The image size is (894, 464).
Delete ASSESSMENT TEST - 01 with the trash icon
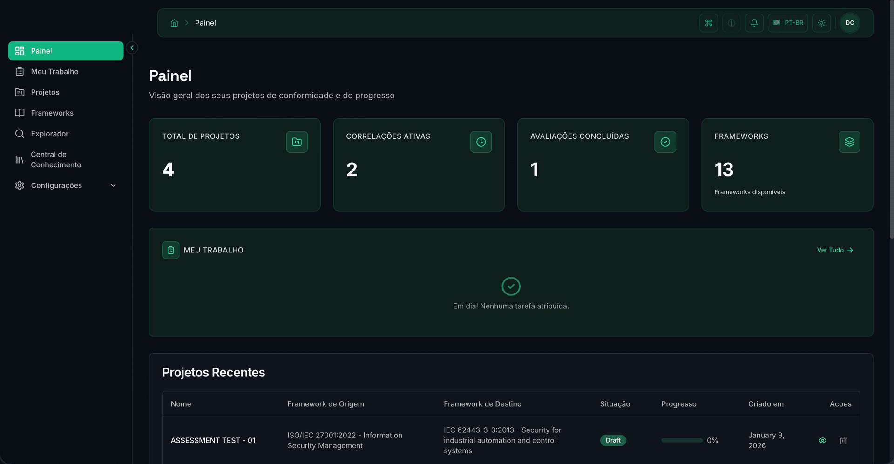843,440
